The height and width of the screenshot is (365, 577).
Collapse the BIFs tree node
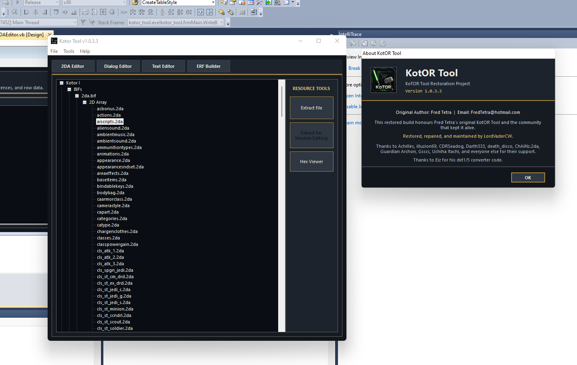coord(69,89)
